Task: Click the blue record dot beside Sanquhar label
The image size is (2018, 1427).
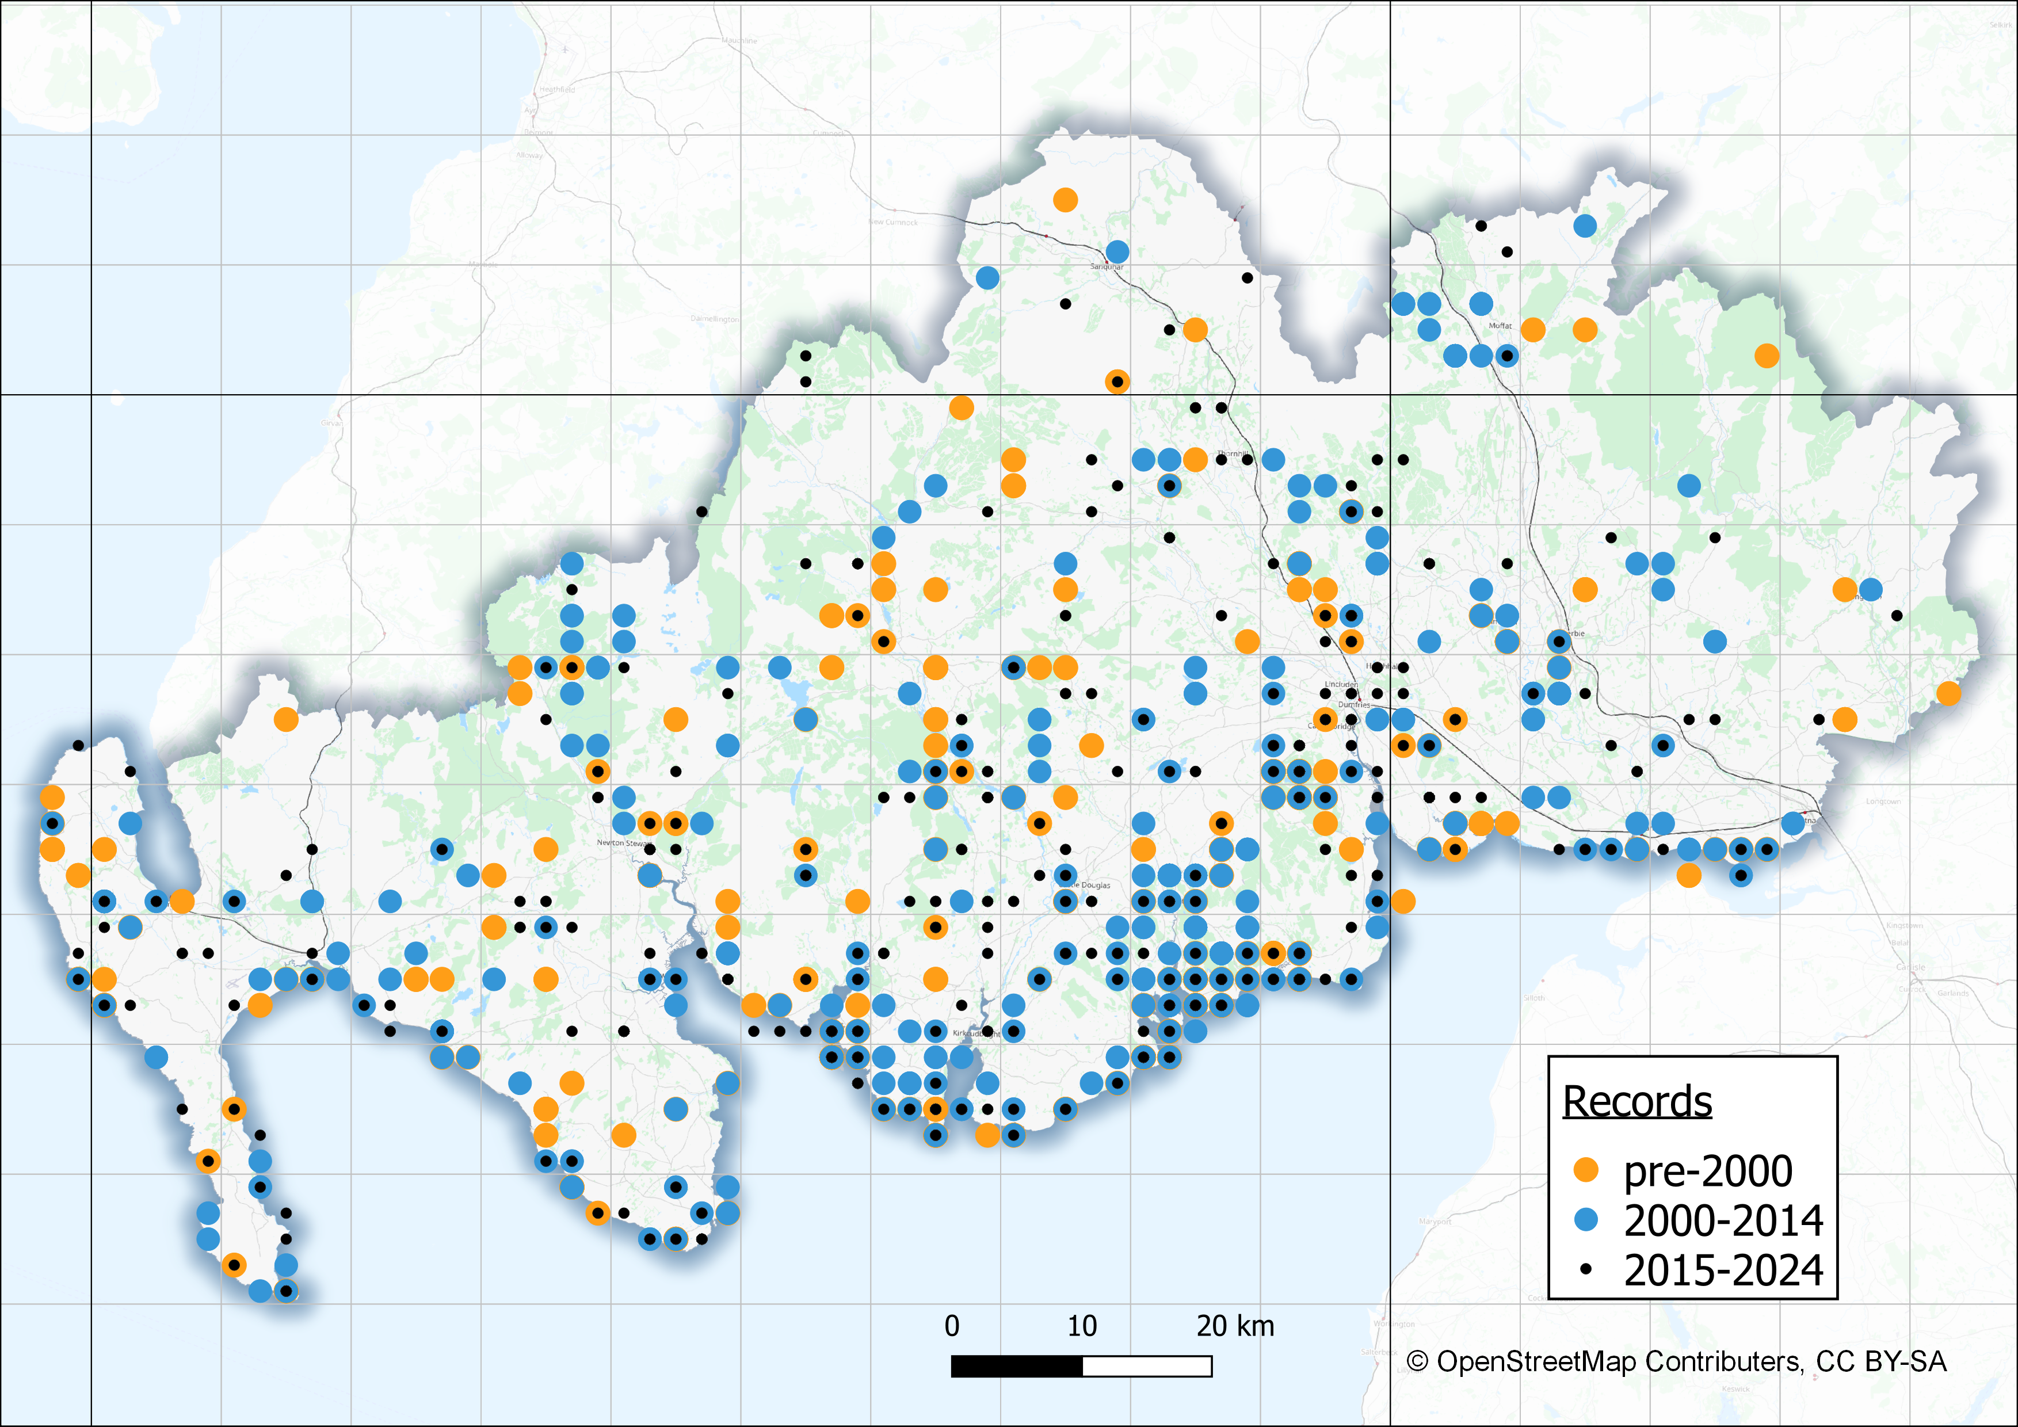Action: [1117, 251]
